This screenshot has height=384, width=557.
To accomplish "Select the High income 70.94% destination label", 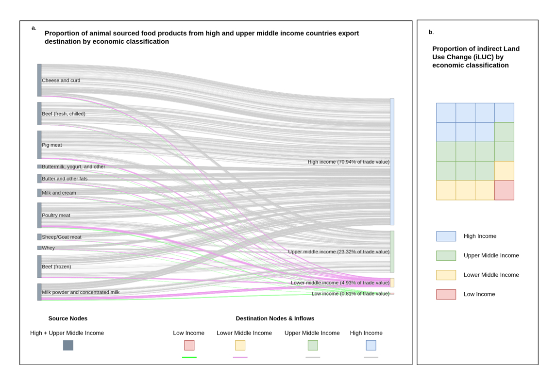I will (348, 162).
